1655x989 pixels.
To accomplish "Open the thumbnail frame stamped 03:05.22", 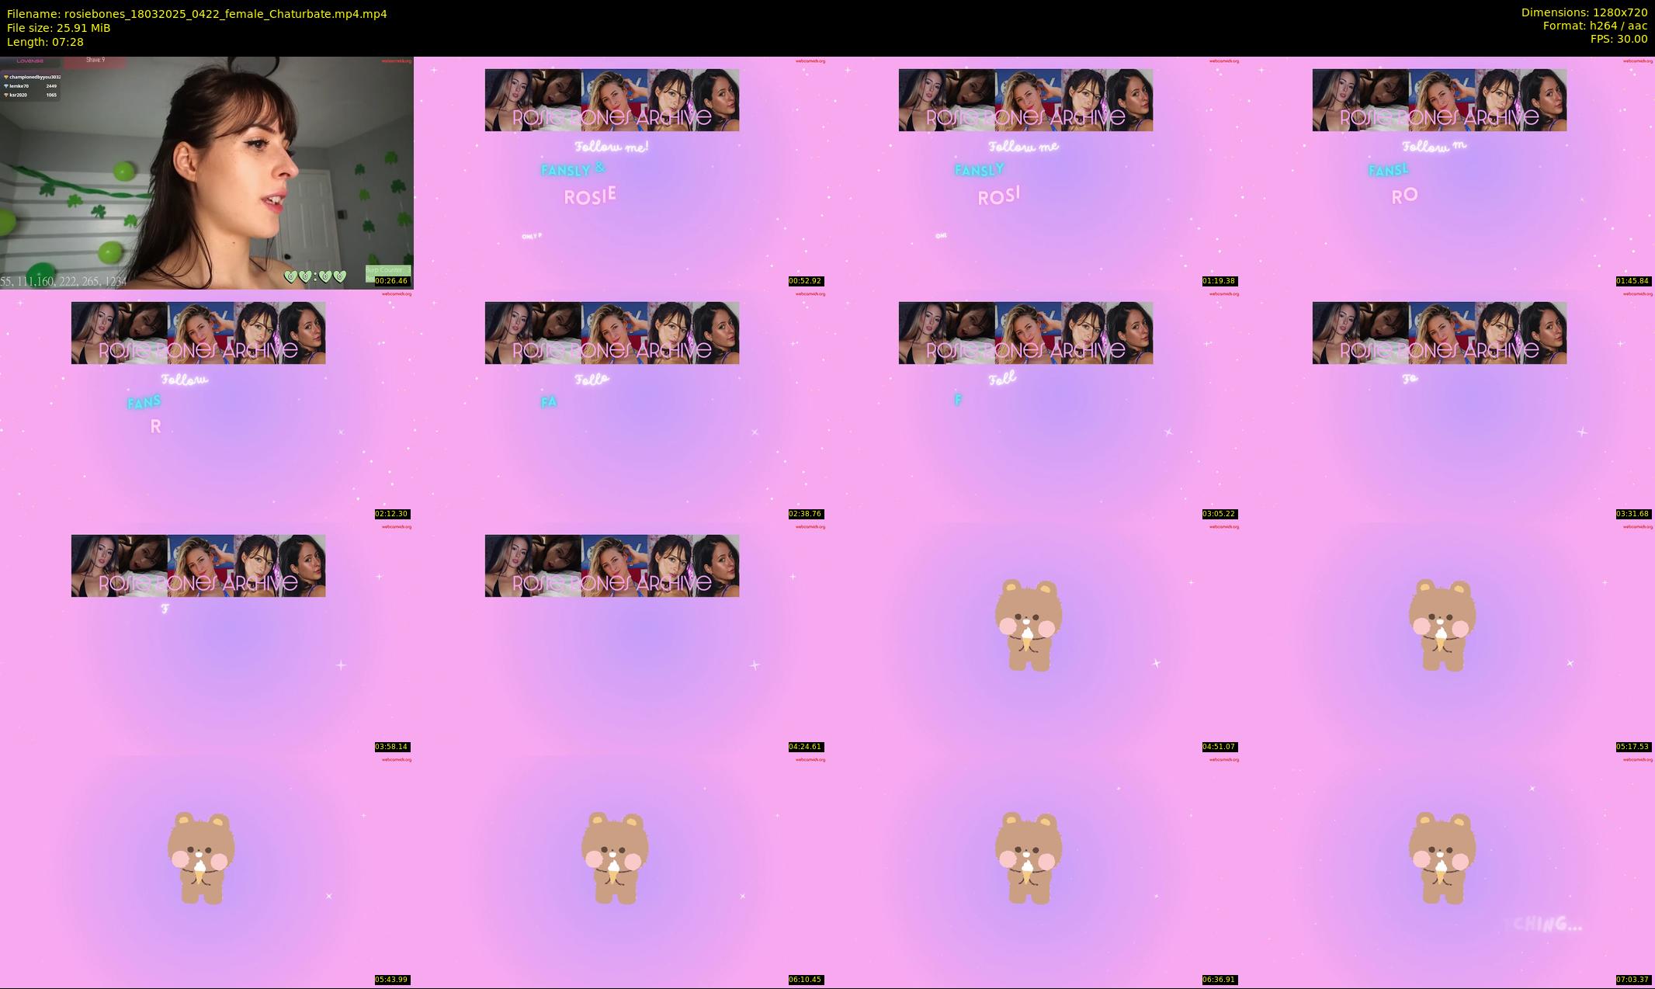I will pyautogui.click(x=1034, y=405).
